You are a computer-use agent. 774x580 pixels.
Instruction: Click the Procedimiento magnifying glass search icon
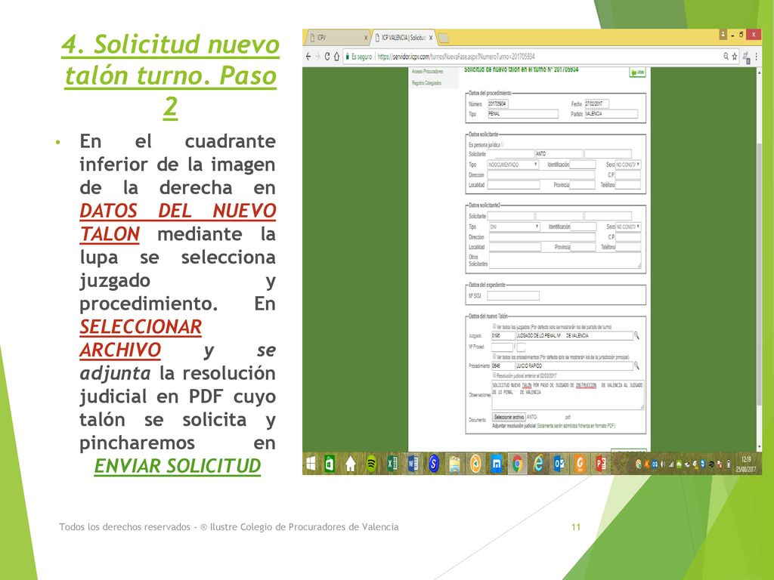tap(636, 366)
